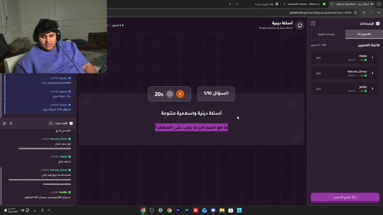Open OBS Studio from taskbar
The image size is (383, 215).
click(152, 211)
